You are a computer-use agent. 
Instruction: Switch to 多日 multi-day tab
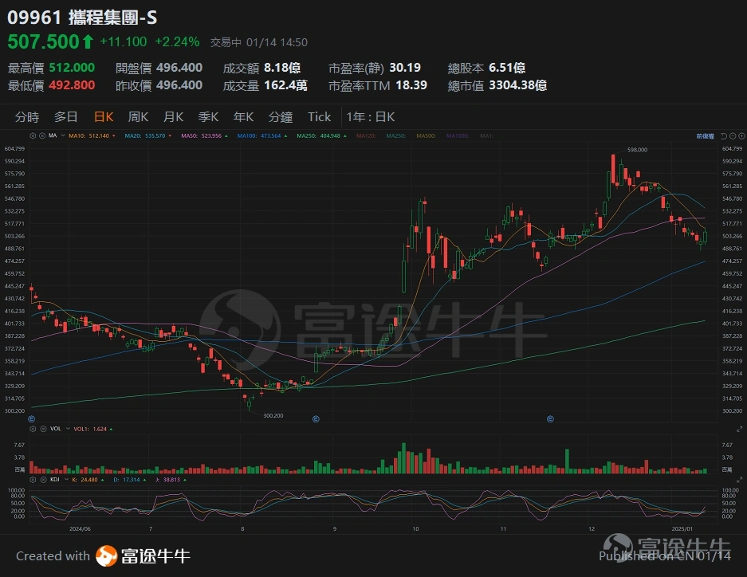point(65,117)
